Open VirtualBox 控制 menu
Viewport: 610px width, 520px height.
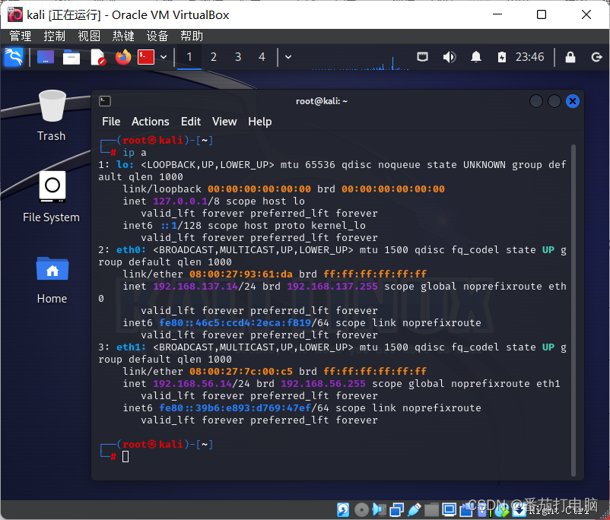55,36
